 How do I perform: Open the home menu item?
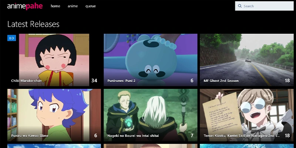(x=55, y=6)
